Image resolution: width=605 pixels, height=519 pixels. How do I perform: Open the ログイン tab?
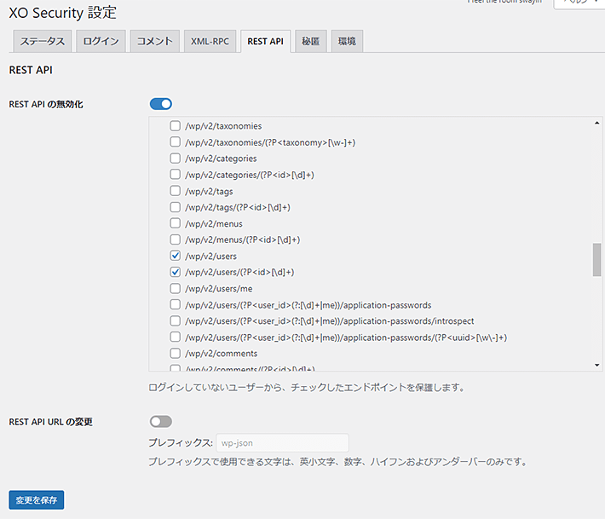tap(101, 41)
